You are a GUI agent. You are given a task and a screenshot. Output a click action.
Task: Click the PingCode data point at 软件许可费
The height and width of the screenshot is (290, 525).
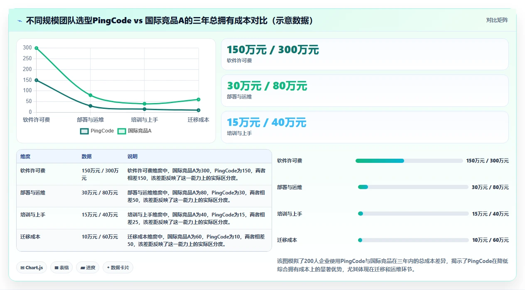[37, 80]
